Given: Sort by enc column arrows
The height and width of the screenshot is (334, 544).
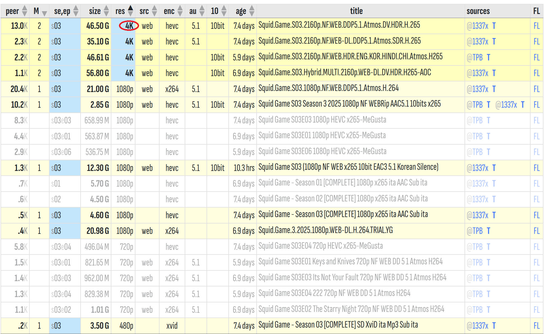Looking at the screenshot, I should pos(180,11).
